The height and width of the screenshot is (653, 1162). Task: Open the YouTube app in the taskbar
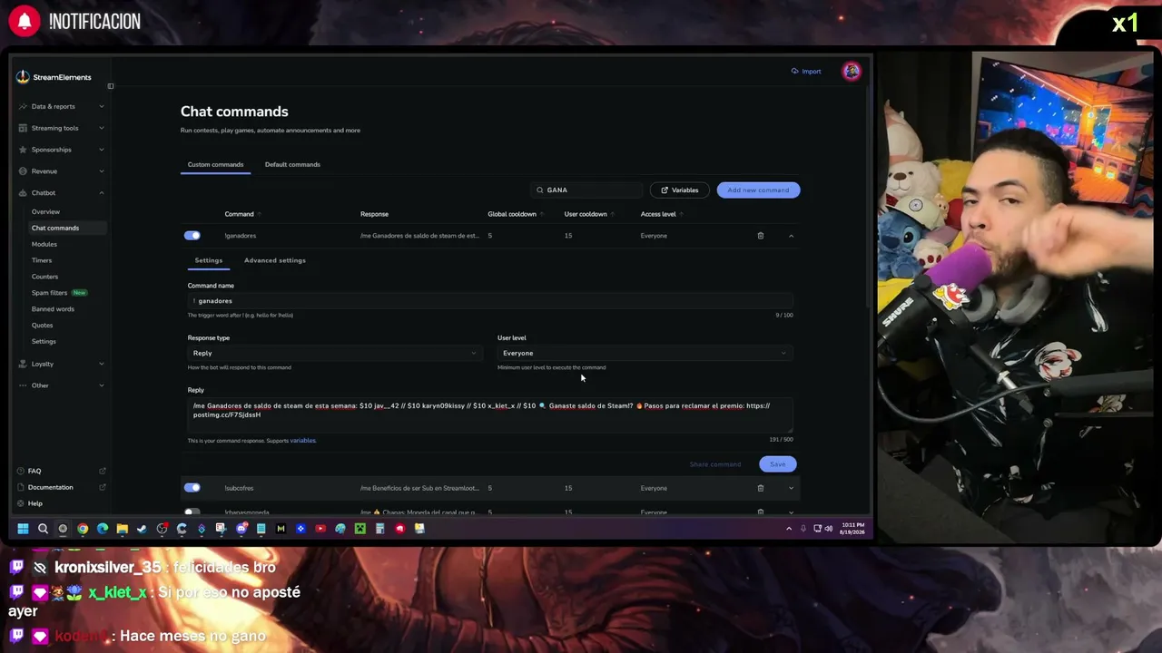(320, 529)
